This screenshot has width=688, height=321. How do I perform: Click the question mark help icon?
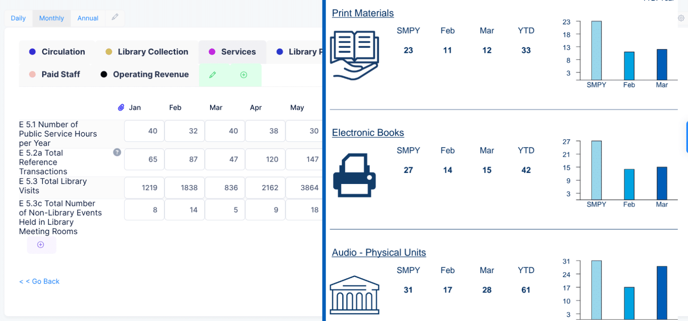pyautogui.click(x=117, y=153)
